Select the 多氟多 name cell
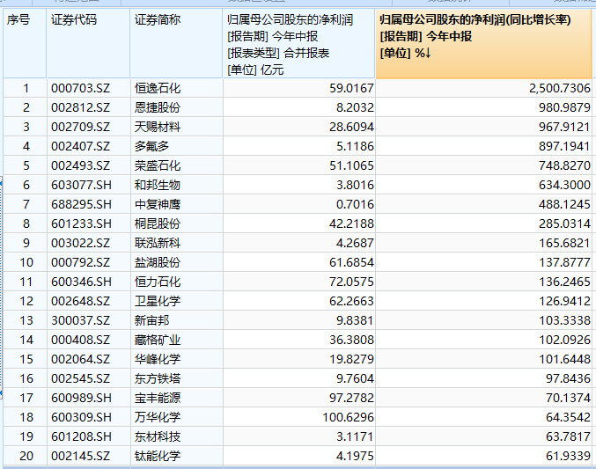 pos(176,146)
